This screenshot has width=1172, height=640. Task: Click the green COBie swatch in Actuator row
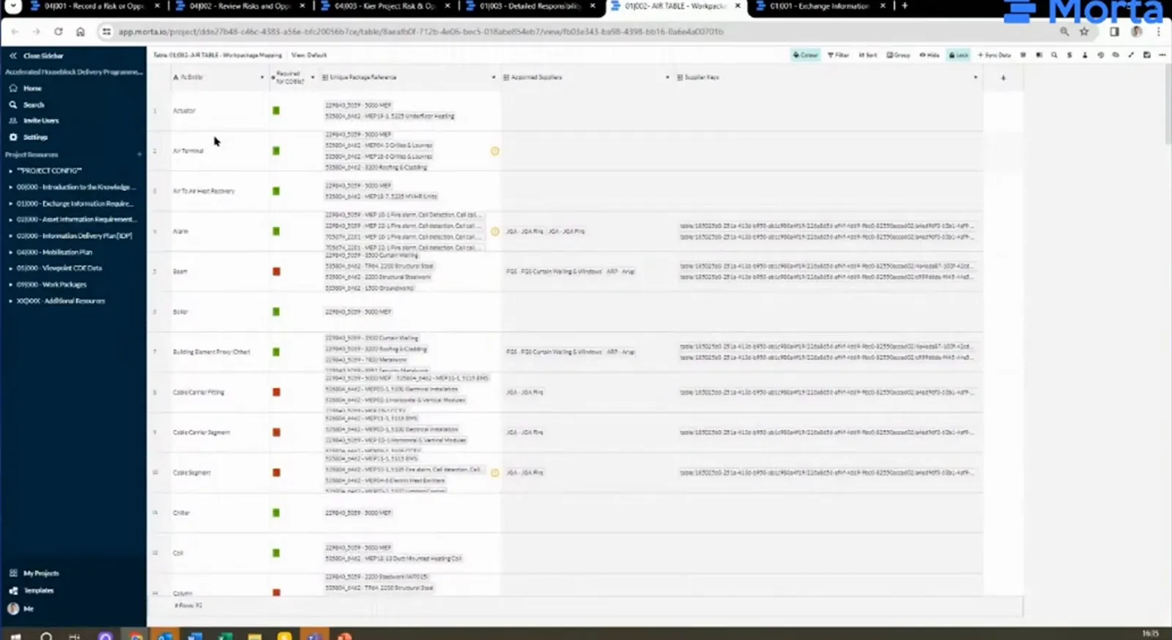point(276,111)
